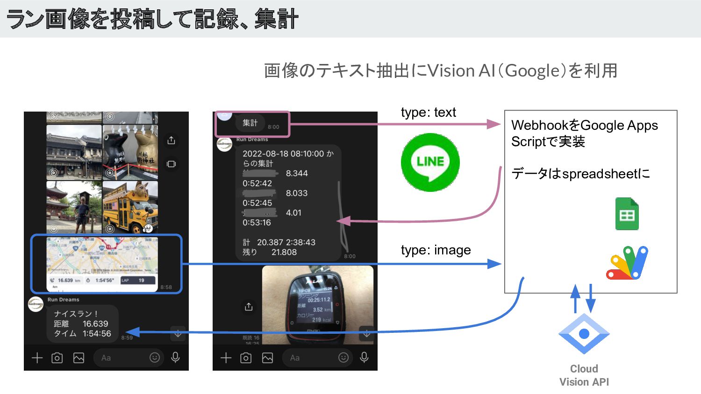Screen dimensions: 701x394
Task: Tap the ナイスラン！ reply bubble
Action: [x=82, y=324]
